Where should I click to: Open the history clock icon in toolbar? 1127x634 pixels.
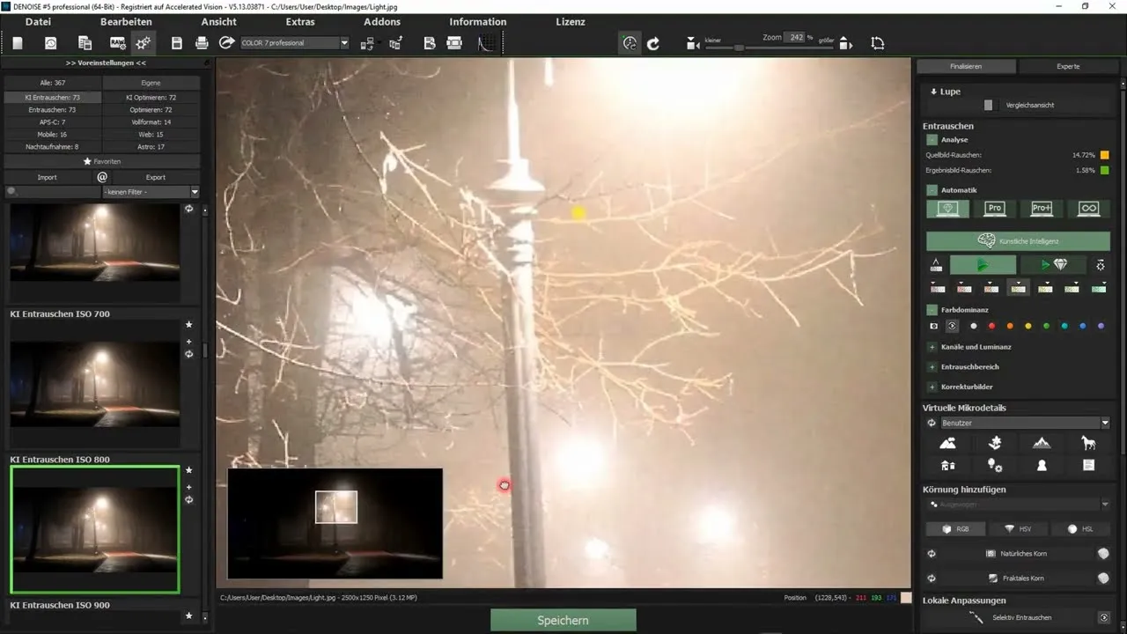51,42
